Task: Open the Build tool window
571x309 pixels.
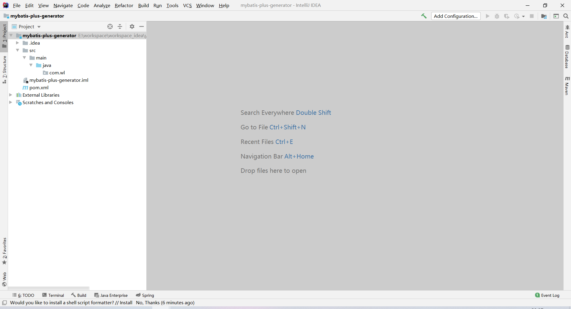Action: [79, 295]
